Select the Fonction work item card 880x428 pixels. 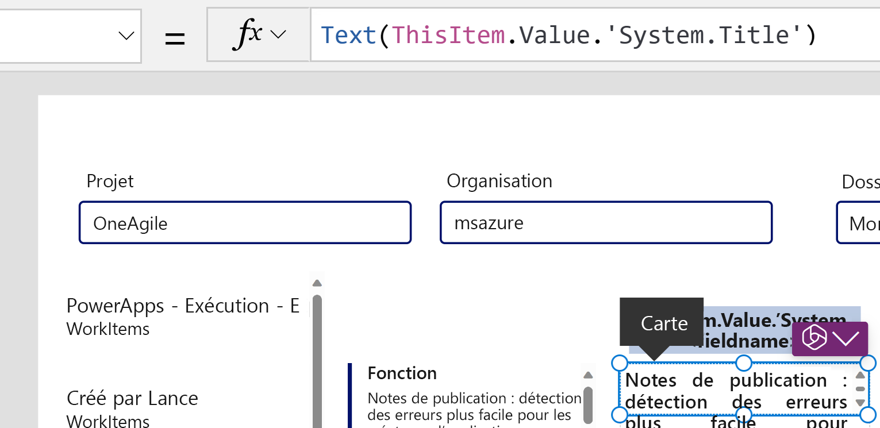click(468, 395)
